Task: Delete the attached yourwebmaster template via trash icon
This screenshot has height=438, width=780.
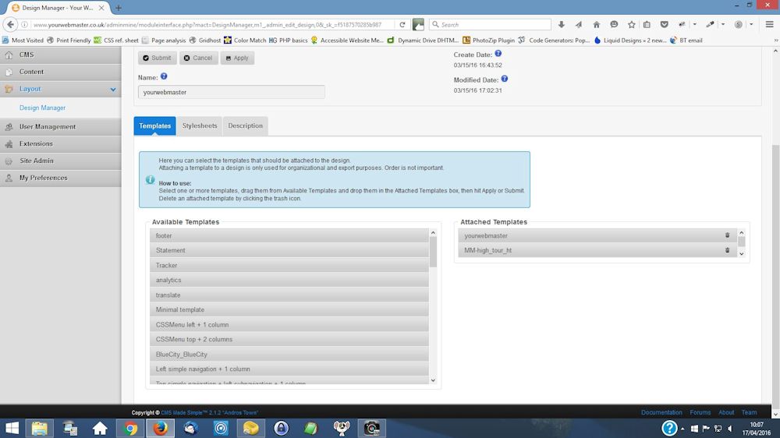Action: (727, 235)
